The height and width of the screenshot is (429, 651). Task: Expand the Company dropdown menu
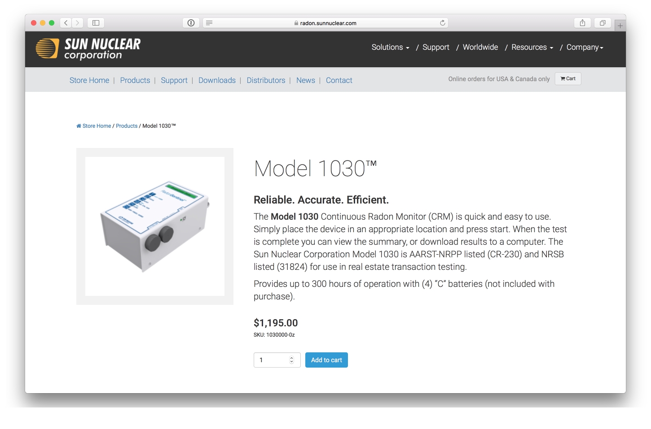pos(585,48)
